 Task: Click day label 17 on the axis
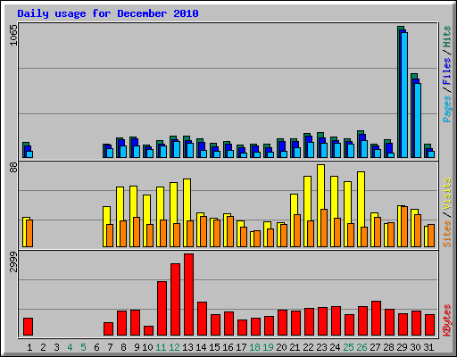coord(241,347)
